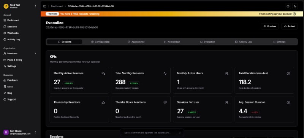Switch to the Appearance tab
The height and width of the screenshot is (138, 304).
pyautogui.click(x=136, y=42)
